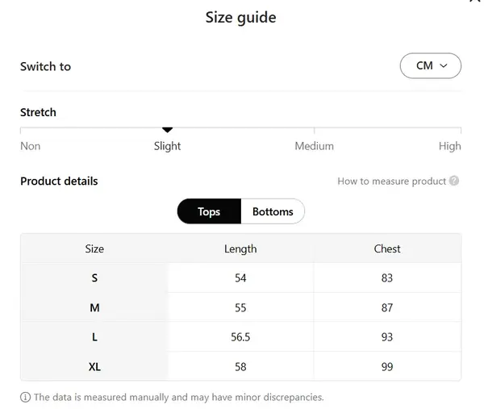This screenshot has width=484, height=409.
Task: Select the size S row
Action: [94, 278]
